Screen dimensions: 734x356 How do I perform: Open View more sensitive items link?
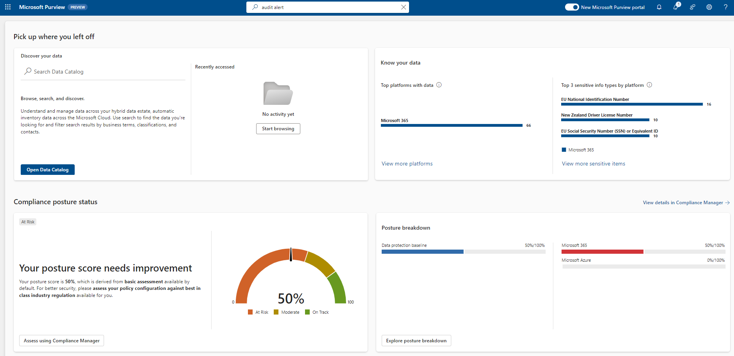click(593, 164)
